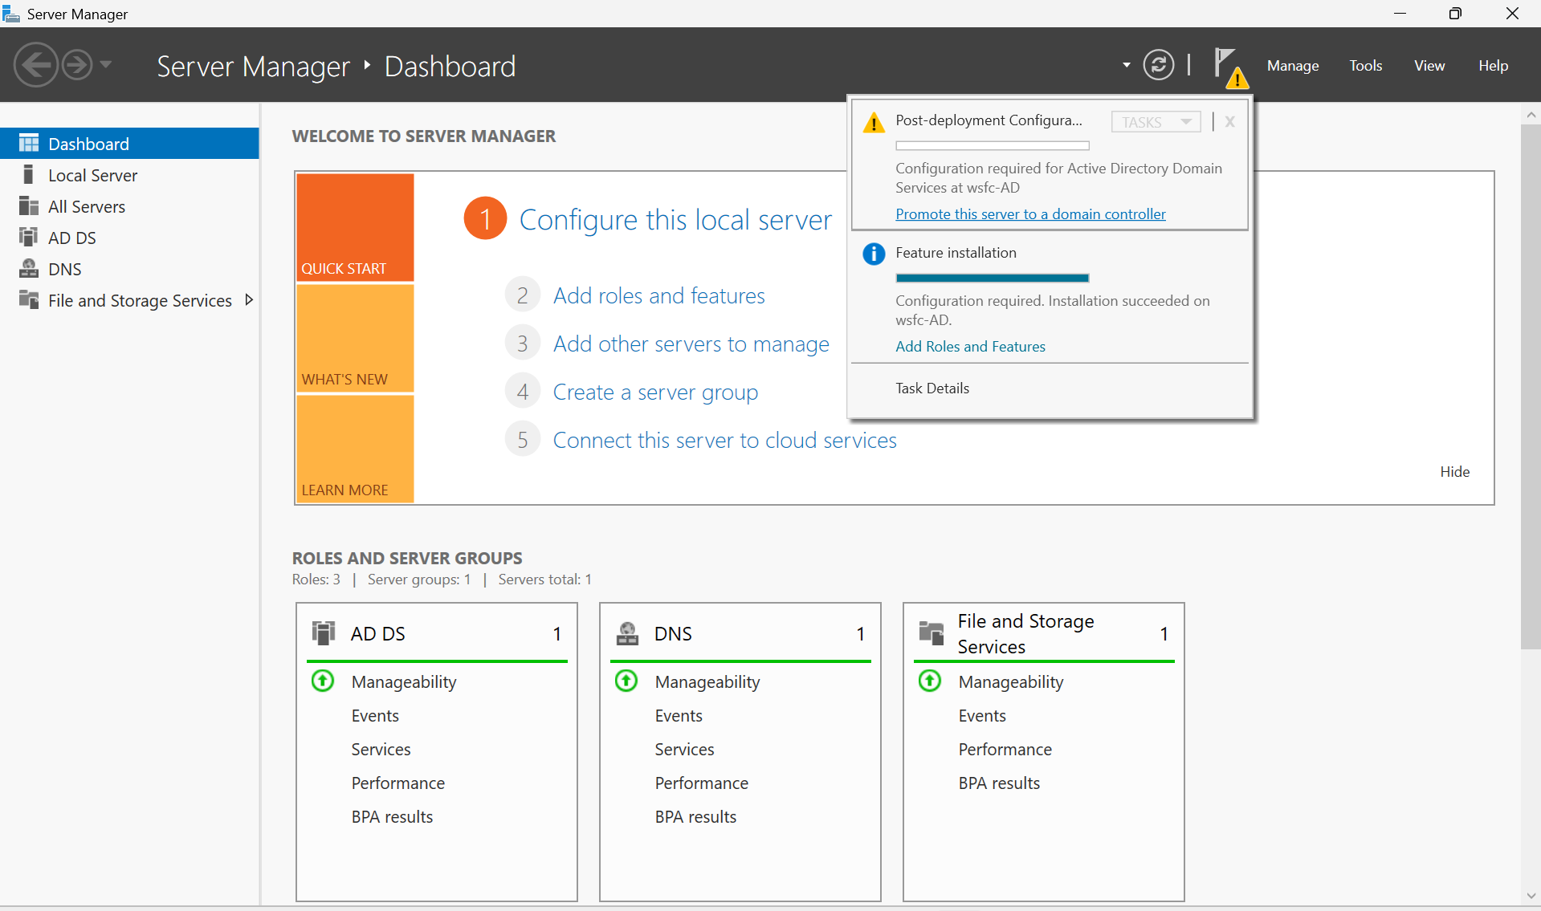Expand the File and Storage Services arrow

[x=249, y=300]
